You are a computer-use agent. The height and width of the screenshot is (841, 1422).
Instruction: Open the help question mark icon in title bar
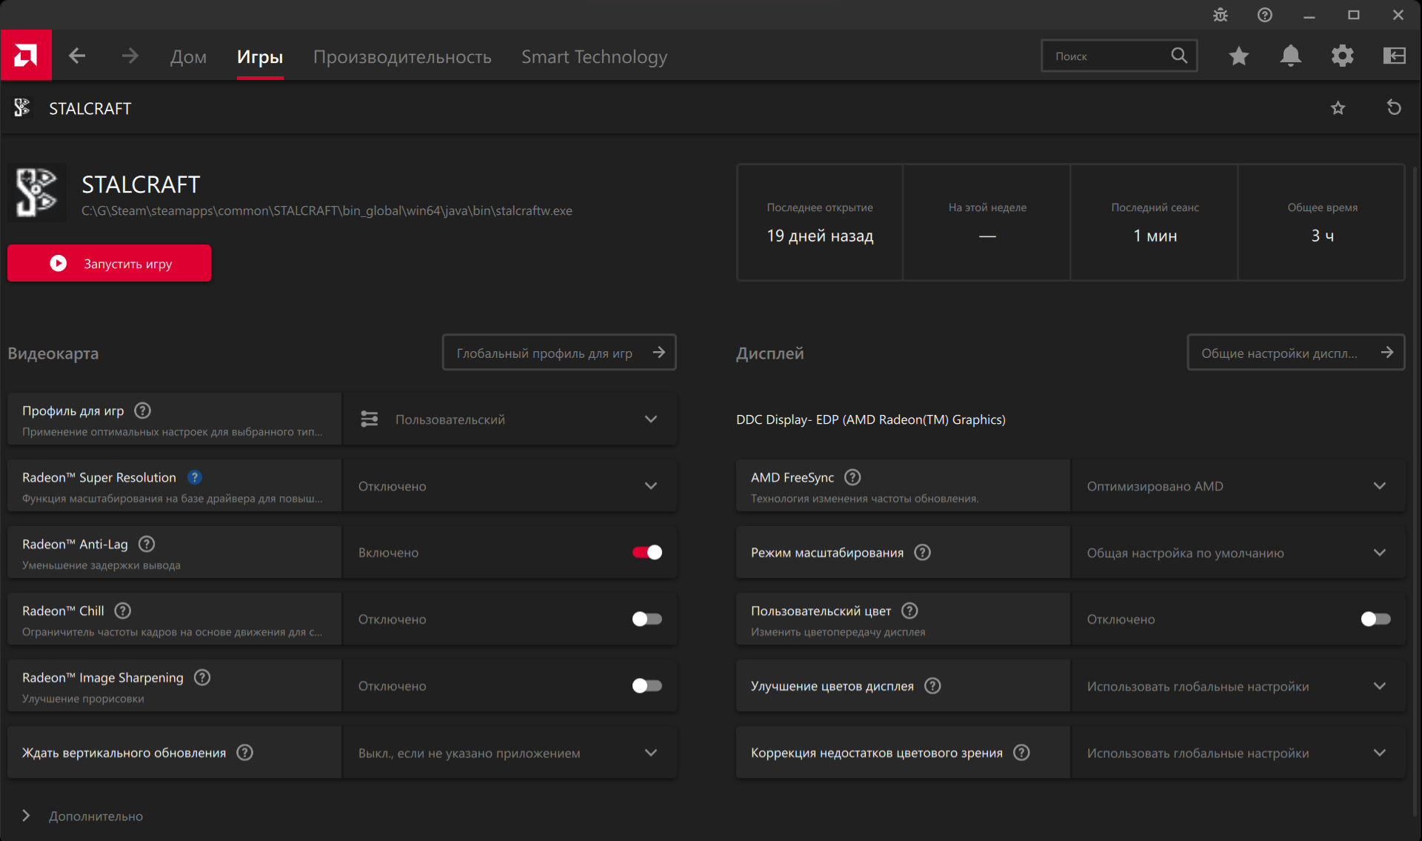tap(1265, 15)
